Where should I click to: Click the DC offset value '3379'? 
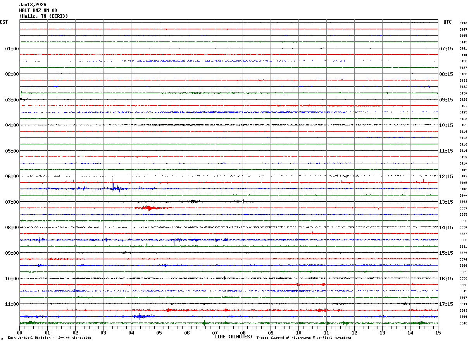click(463, 253)
